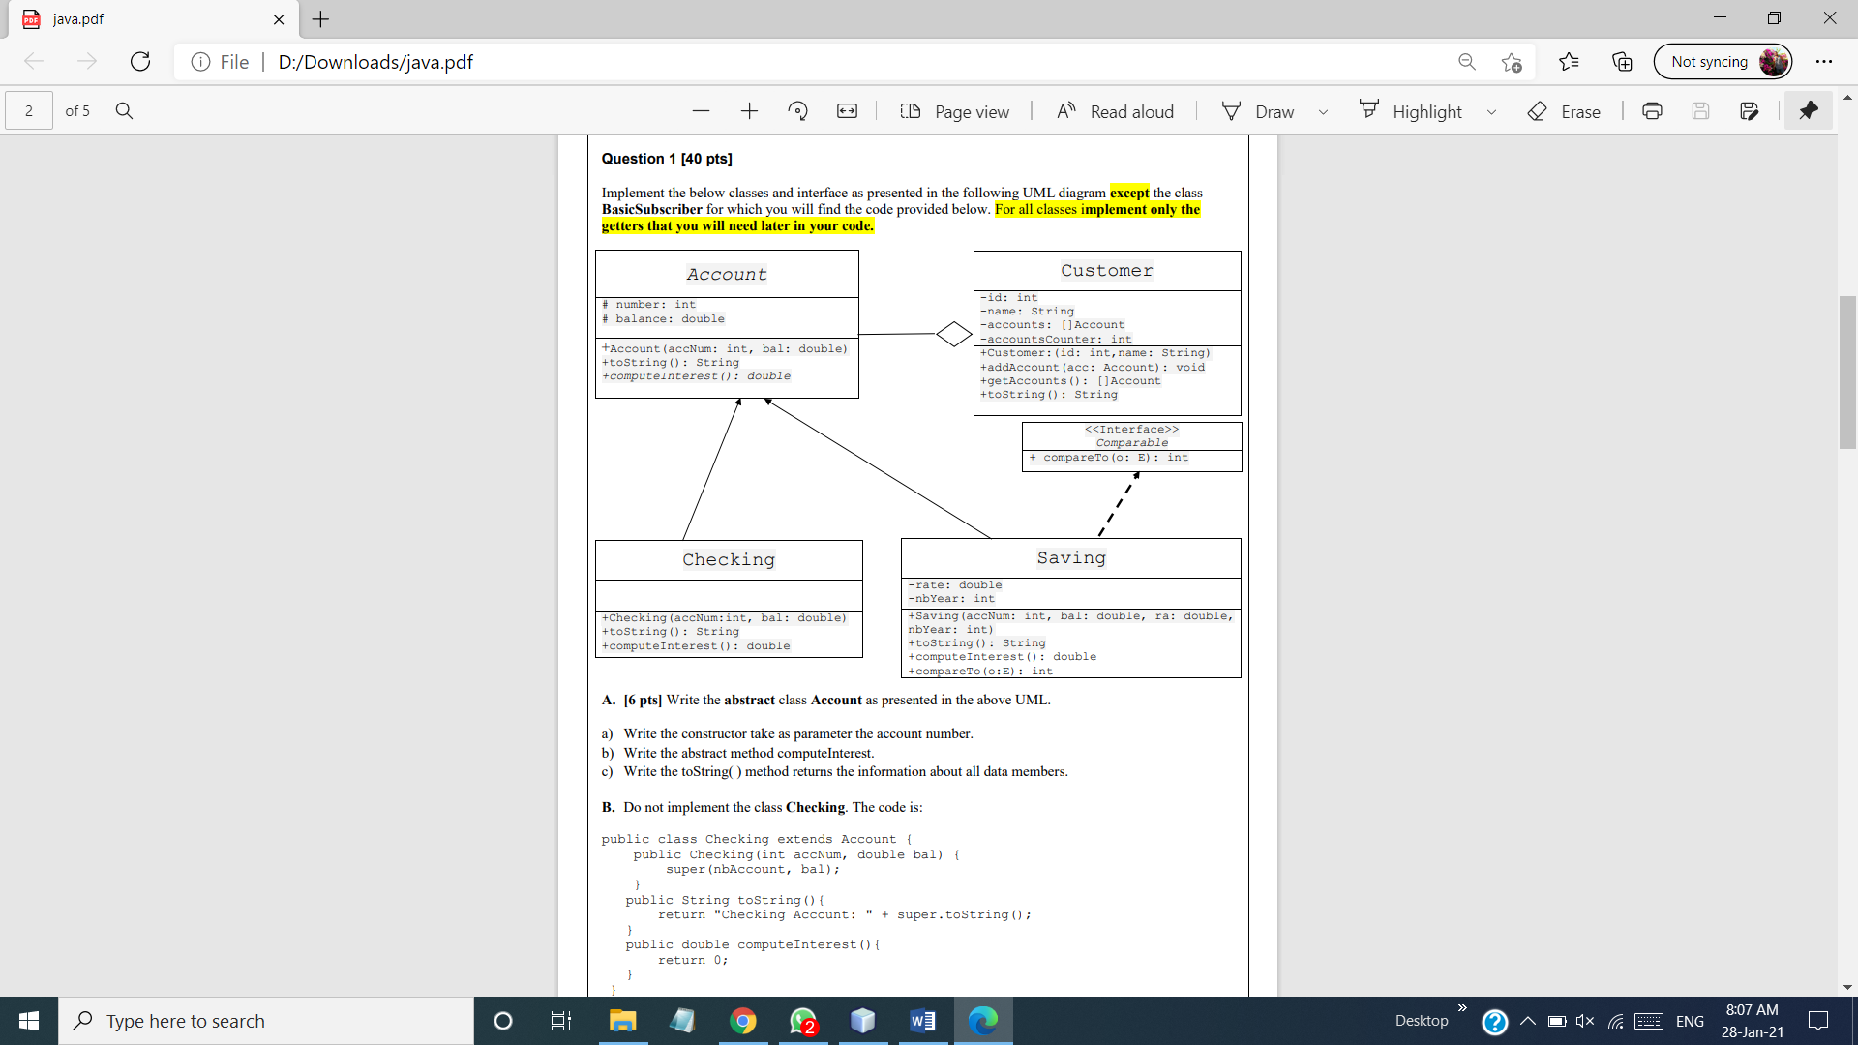The height and width of the screenshot is (1045, 1858).
Task: Open the Read aloud feature
Action: click(x=1114, y=110)
